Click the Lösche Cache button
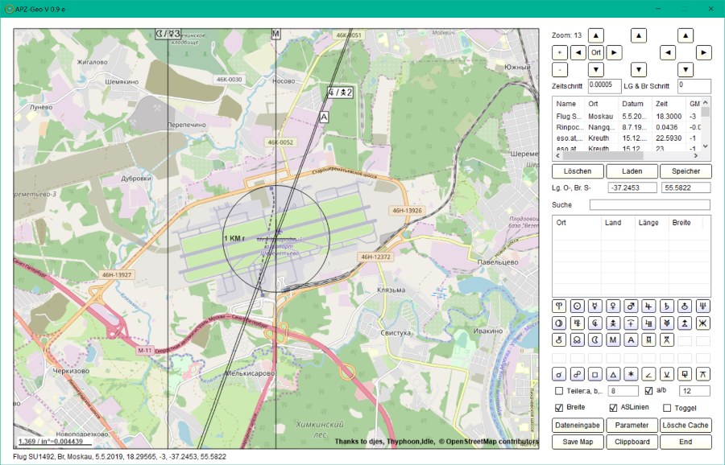 686,426
